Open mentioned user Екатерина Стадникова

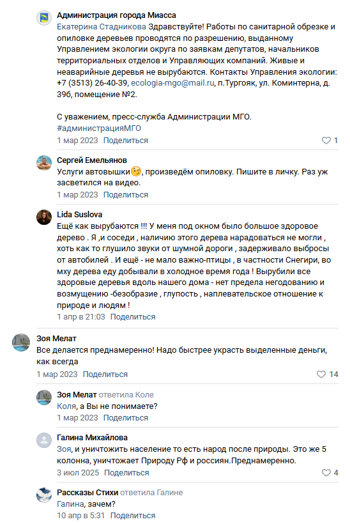(102, 27)
